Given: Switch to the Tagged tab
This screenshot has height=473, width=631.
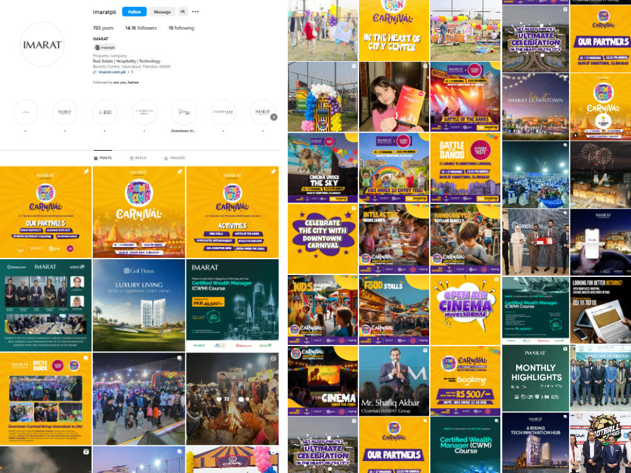Looking at the screenshot, I should (x=174, y=158).
